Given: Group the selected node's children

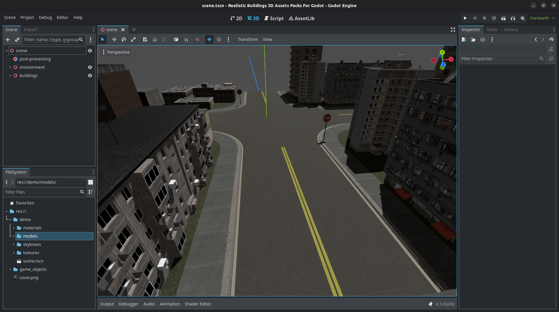Looking at the screenshot, I should 164,39.
